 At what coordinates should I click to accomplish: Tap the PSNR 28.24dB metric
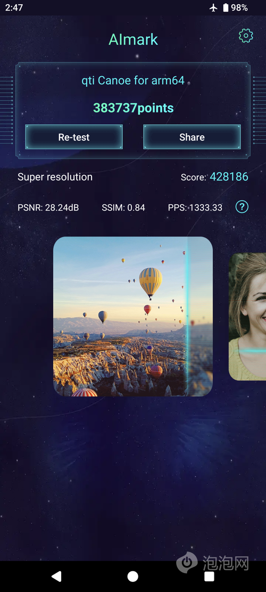(48, 207)
